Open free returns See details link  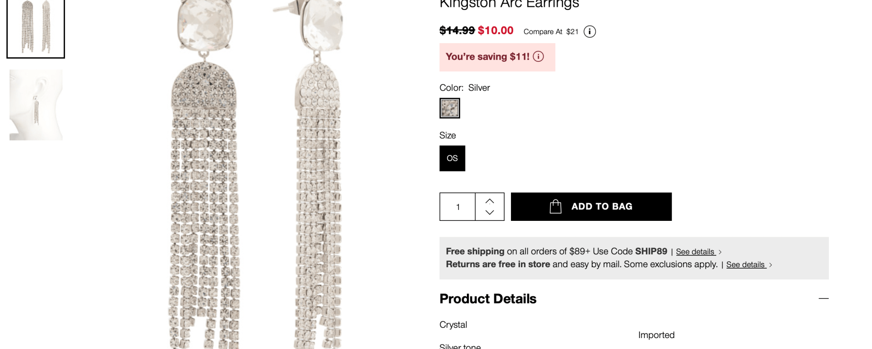[x=745, y=265]
